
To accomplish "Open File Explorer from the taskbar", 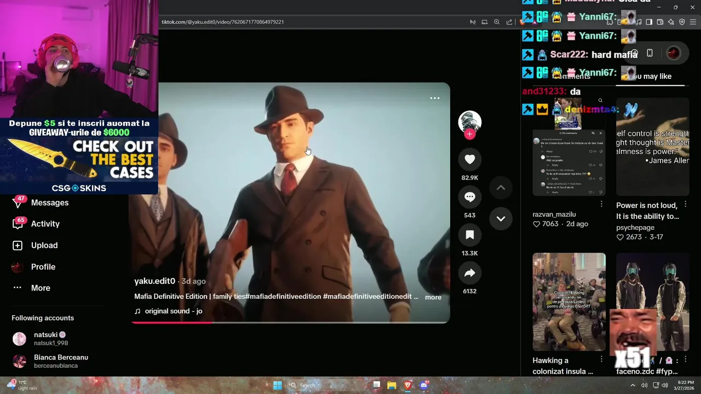I will (x=392, y=385).
